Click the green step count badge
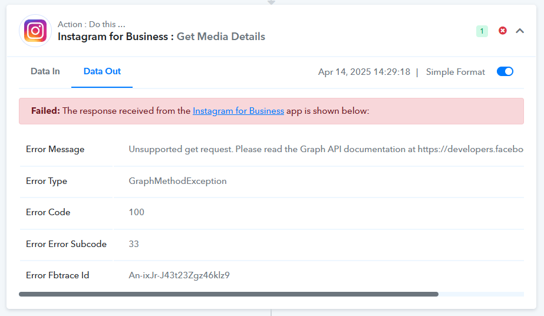Image resolution: width=544 pixels, height=316 pixels. pyautogui.click(x=482, y=31)
